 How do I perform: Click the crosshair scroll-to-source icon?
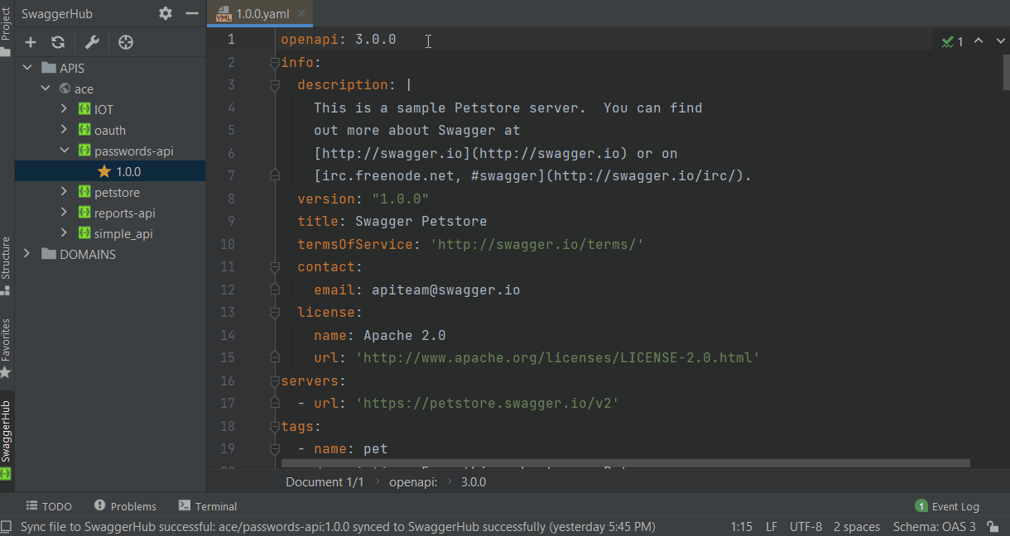(x=126, y=41)
